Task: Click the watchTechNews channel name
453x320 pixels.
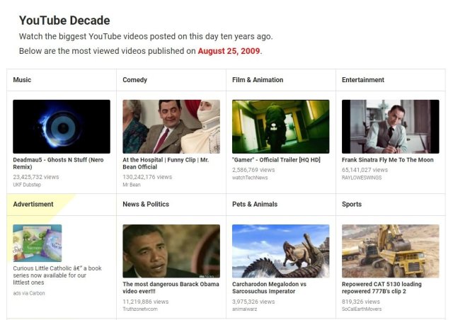Action: [250, 178]
